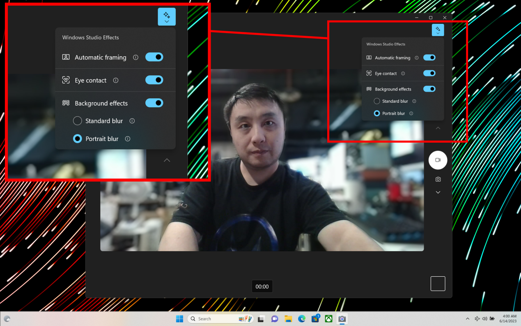Launch the Xbox app from the taskbar

click(x=328, y=319)
